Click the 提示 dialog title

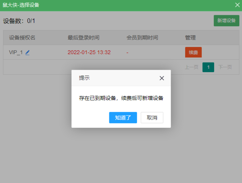click(x=84, y=78)
